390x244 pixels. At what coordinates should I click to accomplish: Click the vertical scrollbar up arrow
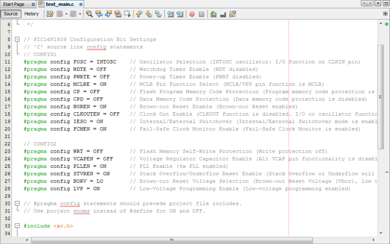(x=381, y=23)
